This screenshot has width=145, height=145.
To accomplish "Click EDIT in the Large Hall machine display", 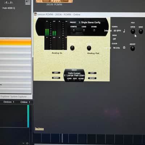I will point(75,79).
